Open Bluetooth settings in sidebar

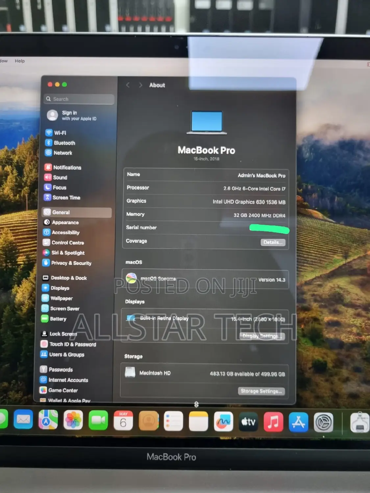(60, 143)
